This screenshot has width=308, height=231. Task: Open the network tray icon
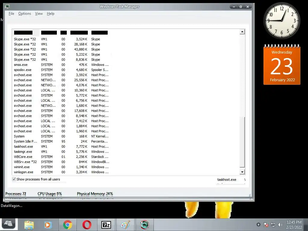click(273, 224)
